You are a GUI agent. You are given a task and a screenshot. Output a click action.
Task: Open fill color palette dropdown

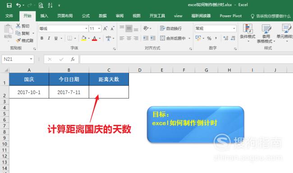[89, 38]
